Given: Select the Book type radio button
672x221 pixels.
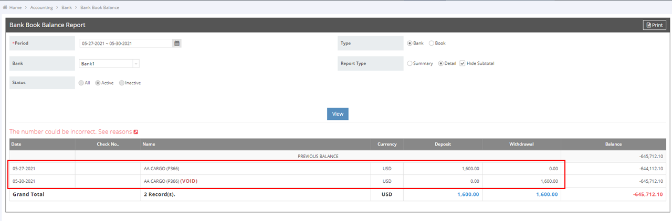Looking at the screenshot, I should click(432, 43).
